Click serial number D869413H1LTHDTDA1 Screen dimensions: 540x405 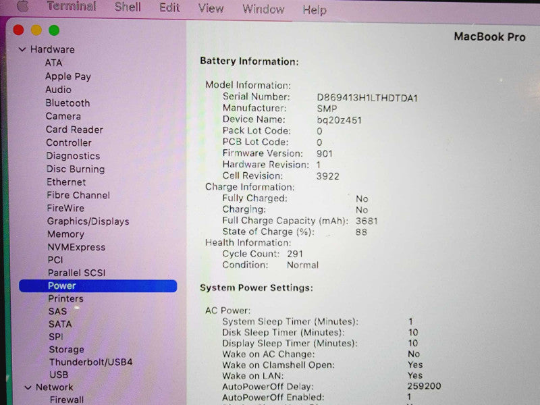click(x=367, y=98)
